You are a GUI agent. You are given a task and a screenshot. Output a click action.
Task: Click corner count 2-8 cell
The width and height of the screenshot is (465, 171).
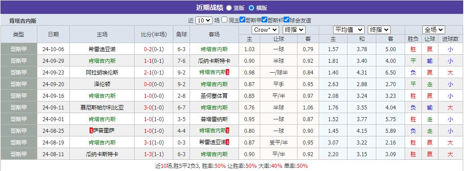pyautogui.click(x=181, y=96)
